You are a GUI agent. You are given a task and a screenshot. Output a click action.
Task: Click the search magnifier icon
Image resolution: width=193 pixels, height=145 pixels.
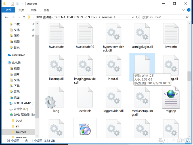(187, 17)
